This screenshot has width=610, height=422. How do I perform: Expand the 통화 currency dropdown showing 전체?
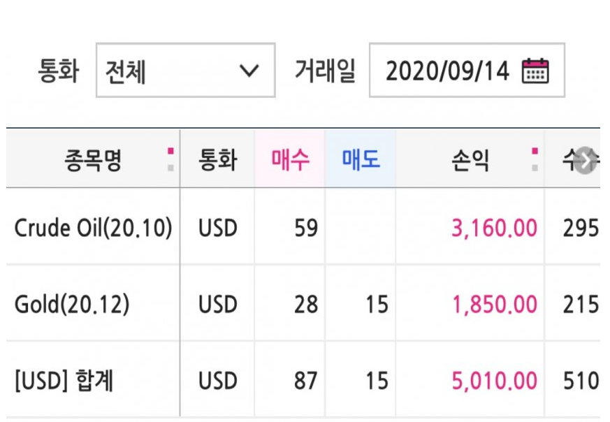click(x=186, y=70)
